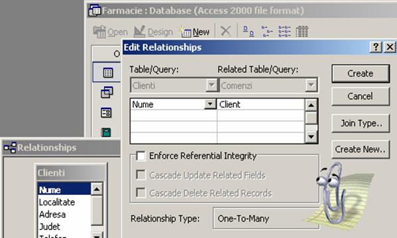Open the Clienti table dropdown
The image size is (397, 238).
211,85
